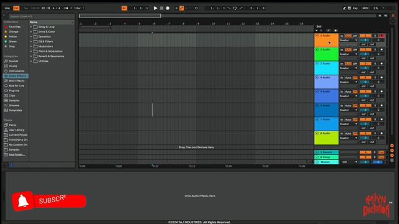Select the Orange collection

point(14,32)
